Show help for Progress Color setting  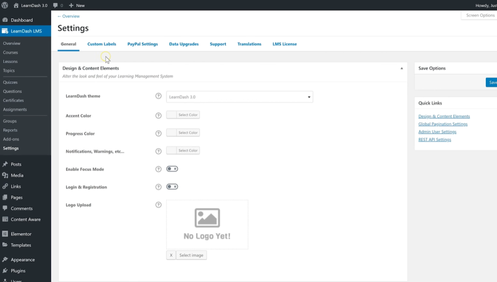click(x=159, y=134)
